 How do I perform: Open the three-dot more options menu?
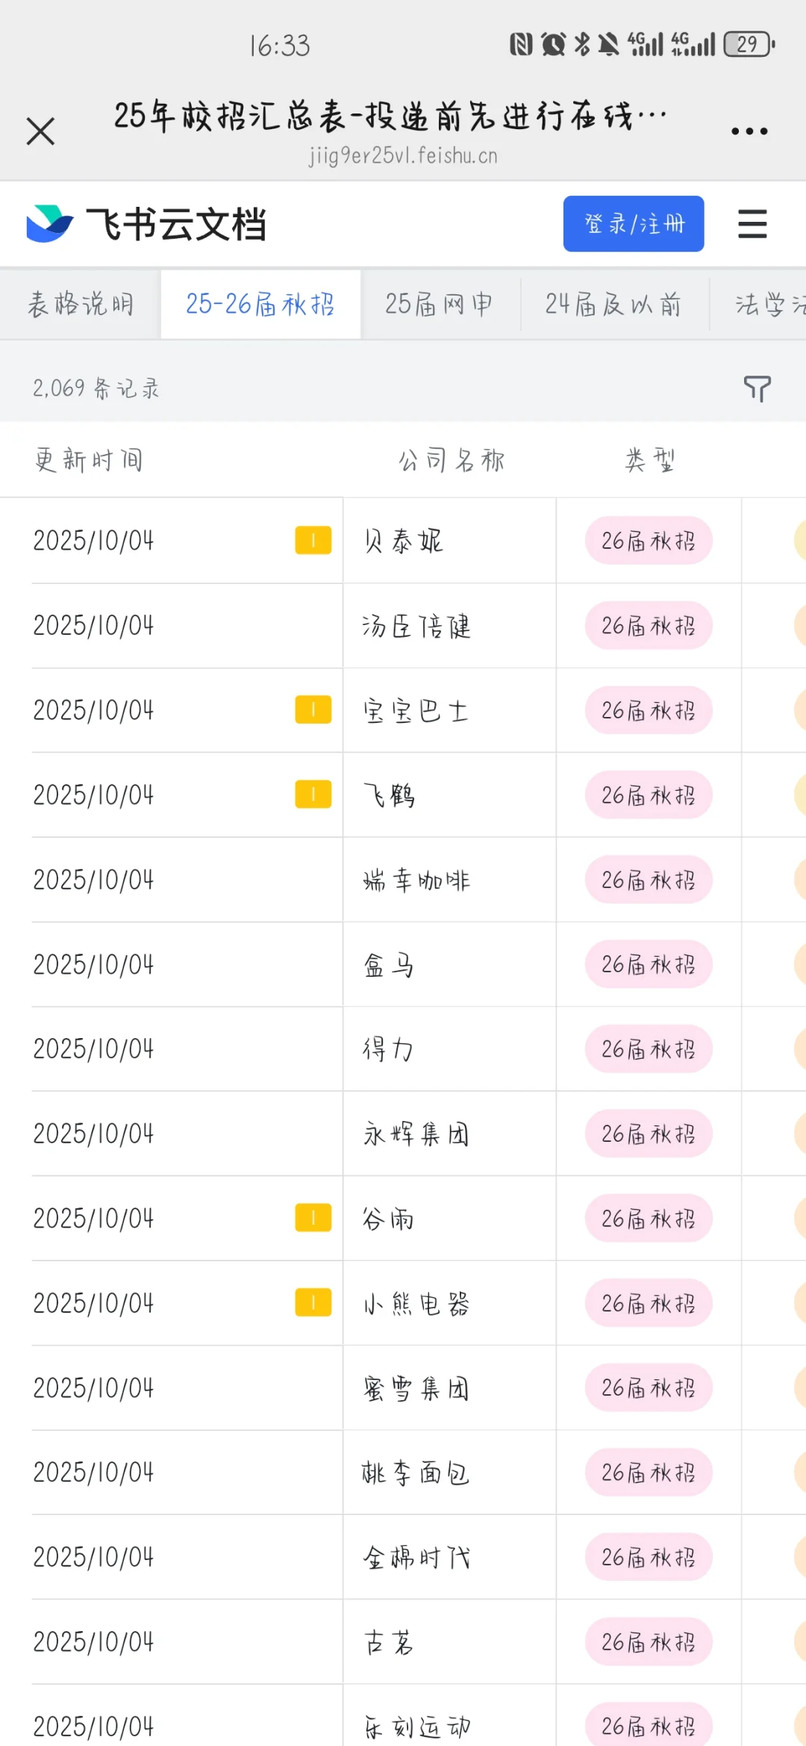tap(749, 131)
